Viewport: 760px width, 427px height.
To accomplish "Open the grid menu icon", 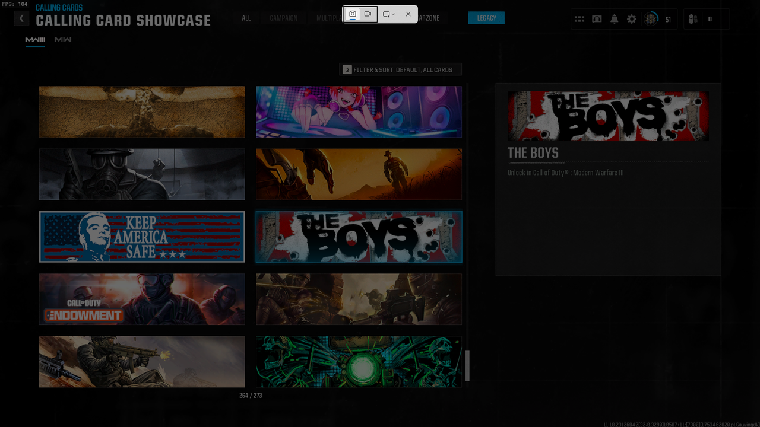I will pyautogui.click(x=579, y=19).
